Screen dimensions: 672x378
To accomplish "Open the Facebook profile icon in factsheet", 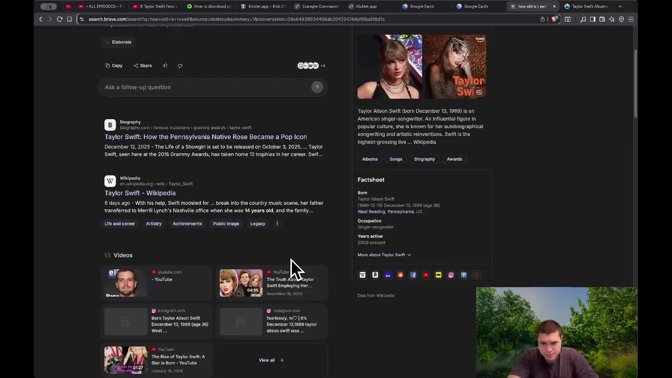I will tap(413, 275).
